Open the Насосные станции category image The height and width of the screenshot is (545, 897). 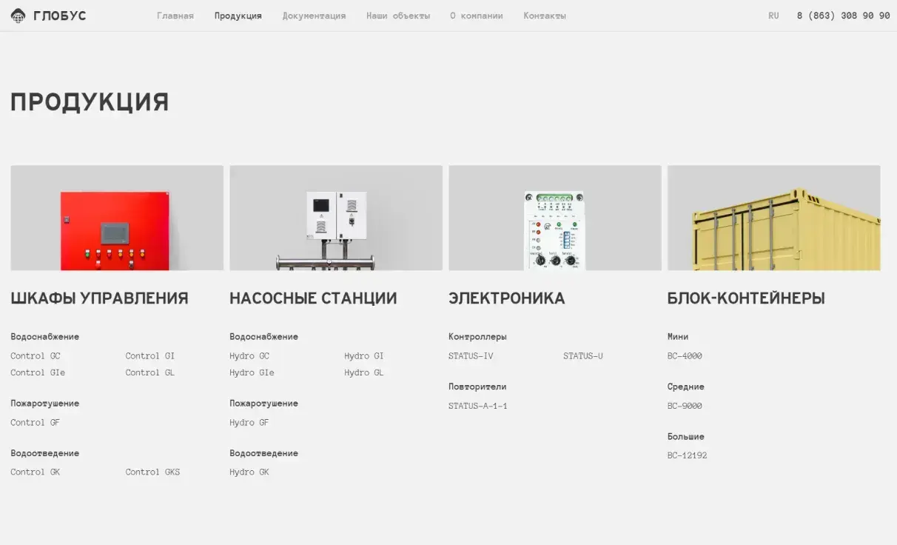tap(335, 216)
